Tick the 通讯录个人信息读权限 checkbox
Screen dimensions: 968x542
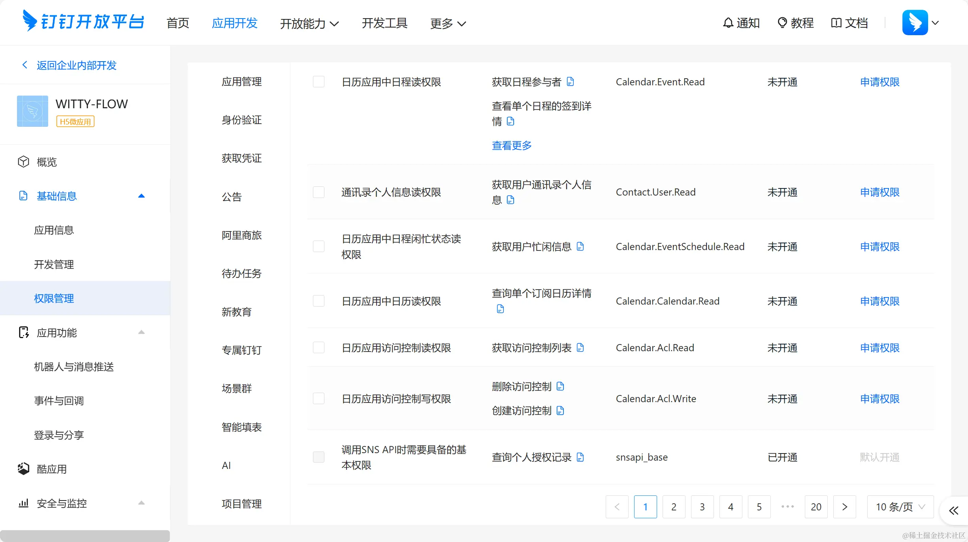pyautogui.click(x=318, y=192)
